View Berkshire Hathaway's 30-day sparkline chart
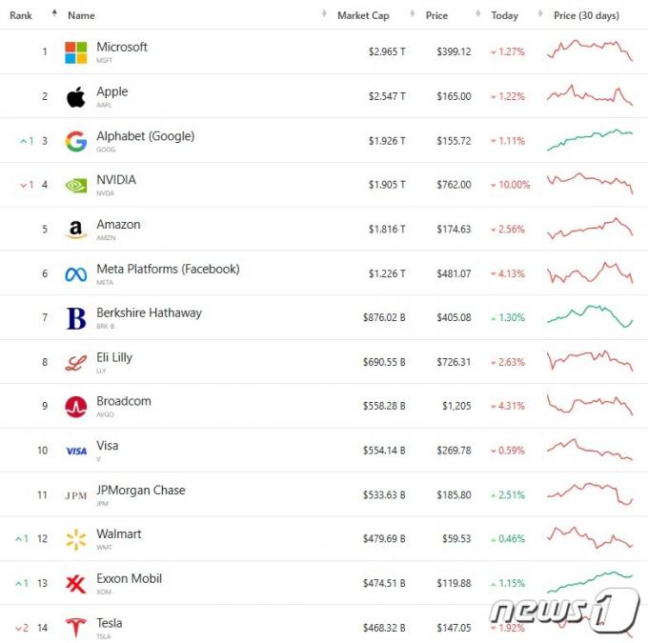This screenshot has width=648, height=643. pyautogui.click(x=590, y=316)
